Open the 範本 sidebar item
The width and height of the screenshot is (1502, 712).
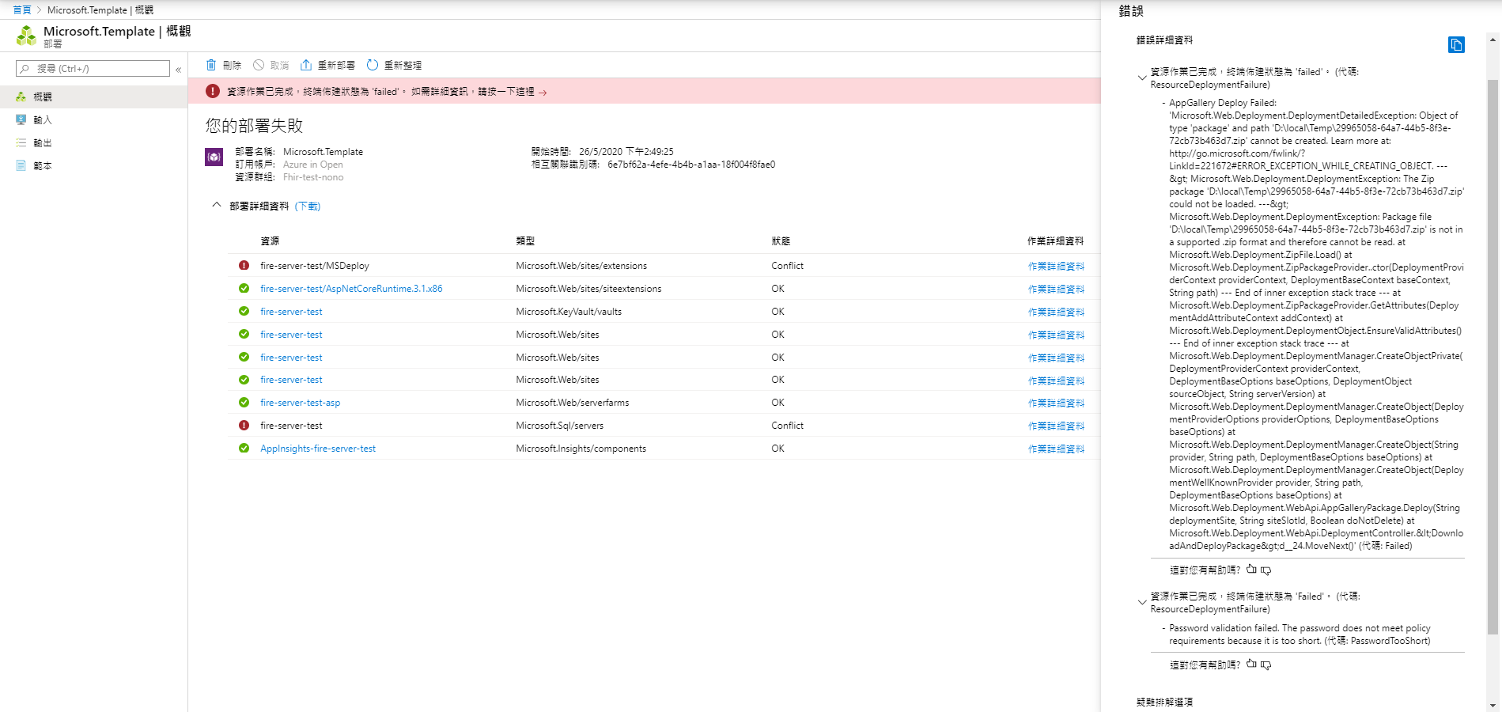coord(93,166)
